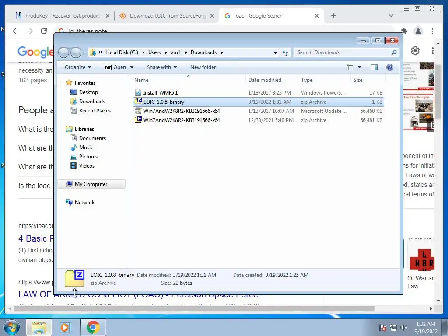Click Local Disk (C:) in breadcrumb
This screenshot has width=448, height=336.
tap(122, 52)
